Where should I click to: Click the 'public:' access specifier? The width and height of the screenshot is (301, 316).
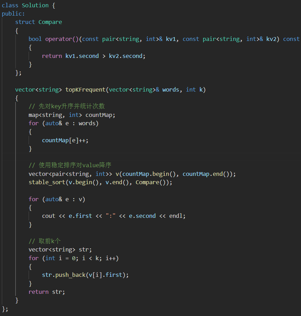point(13,14)
